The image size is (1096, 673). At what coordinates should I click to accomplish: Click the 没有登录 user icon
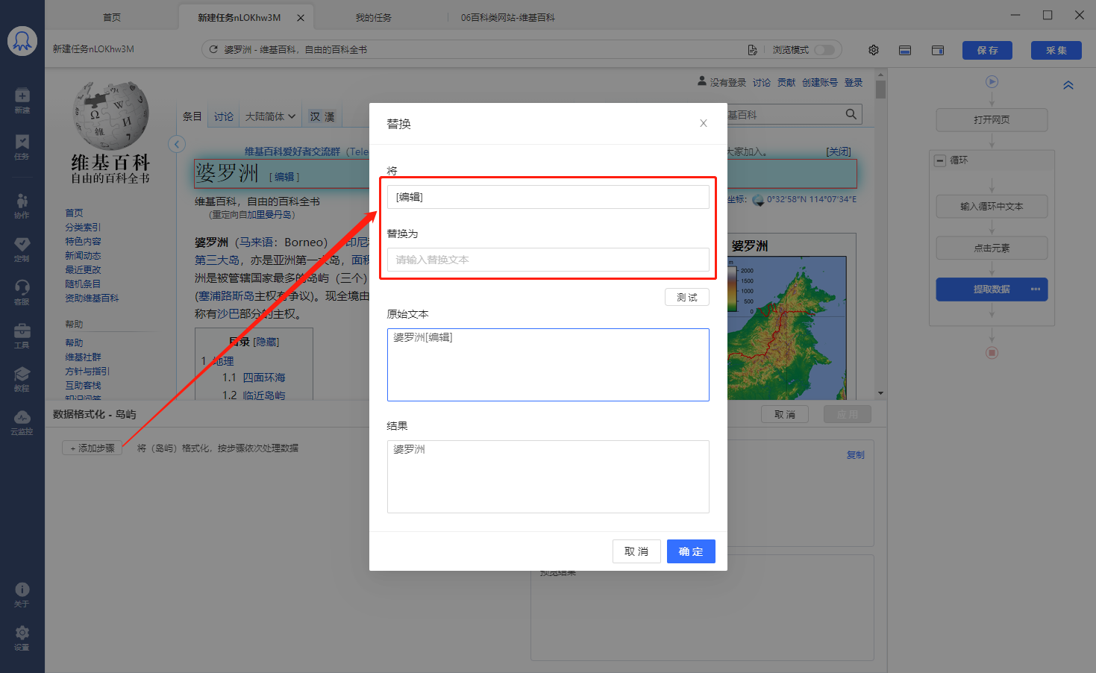click(702, 81)
